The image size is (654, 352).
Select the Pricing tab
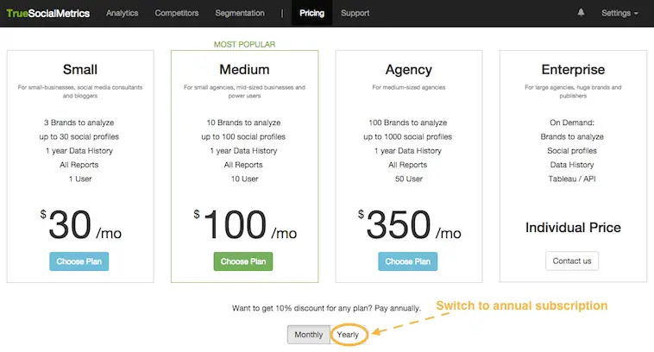[311, 13]
